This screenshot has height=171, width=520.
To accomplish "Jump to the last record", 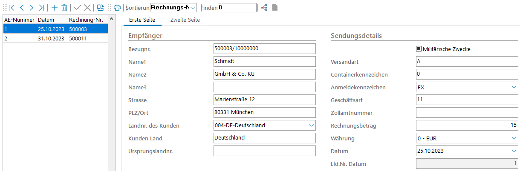I will (41, 8).
